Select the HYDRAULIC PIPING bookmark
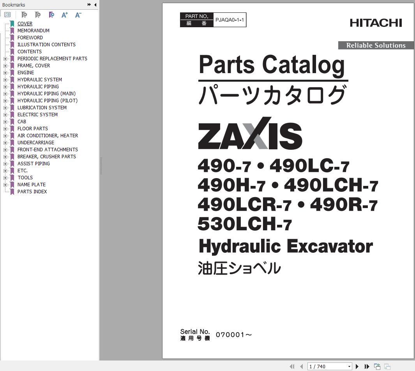This screenshot has width=415, height=371. (x=38, y=87)
